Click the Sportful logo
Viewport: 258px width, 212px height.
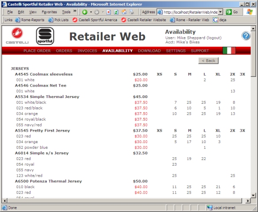(45, 36)
